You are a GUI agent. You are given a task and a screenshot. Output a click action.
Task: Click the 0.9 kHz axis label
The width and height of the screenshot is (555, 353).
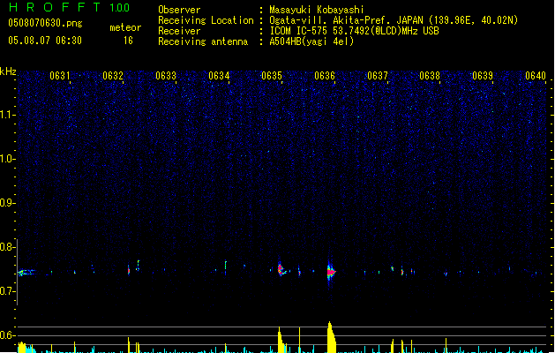click(x=8, y=203)
